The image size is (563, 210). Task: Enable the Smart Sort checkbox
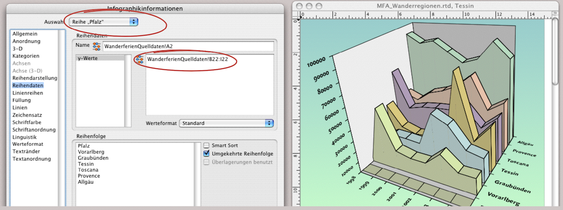pos(206,146)
